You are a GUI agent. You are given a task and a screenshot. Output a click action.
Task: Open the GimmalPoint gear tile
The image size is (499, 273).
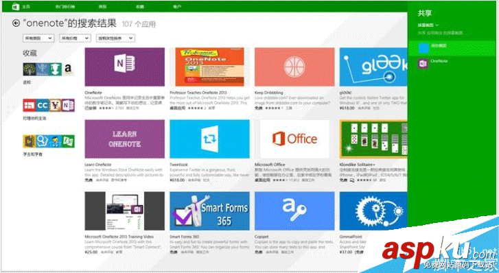coord(373,211)
